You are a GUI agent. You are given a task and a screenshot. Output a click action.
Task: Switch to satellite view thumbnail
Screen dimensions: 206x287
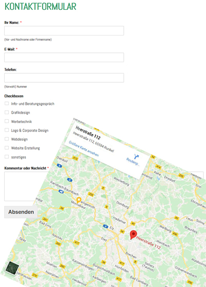(x=12, y=268)
